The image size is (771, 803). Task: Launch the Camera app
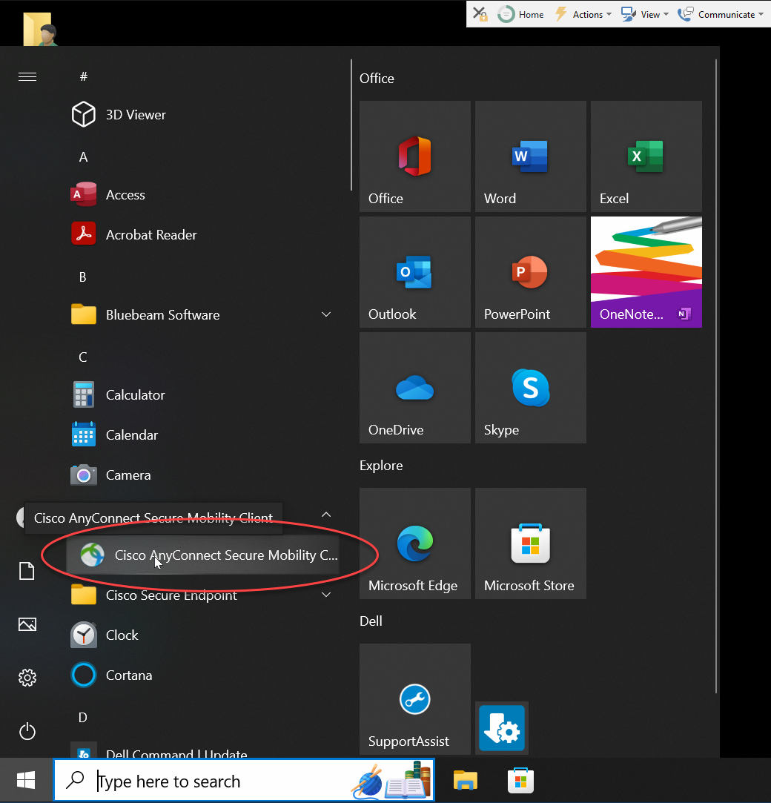point(202,475)
